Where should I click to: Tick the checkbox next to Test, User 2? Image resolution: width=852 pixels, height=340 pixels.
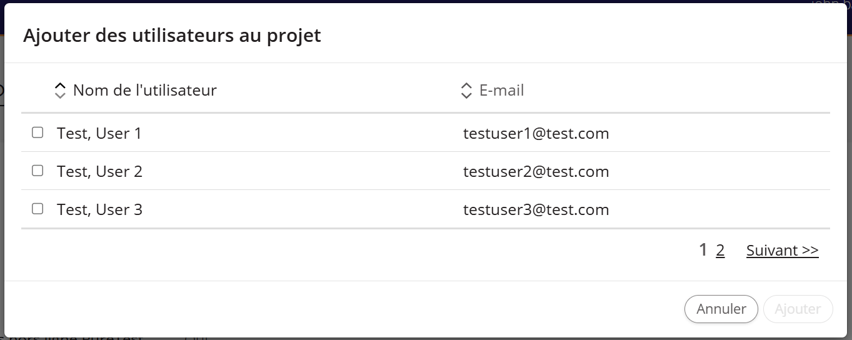(38, 171)
